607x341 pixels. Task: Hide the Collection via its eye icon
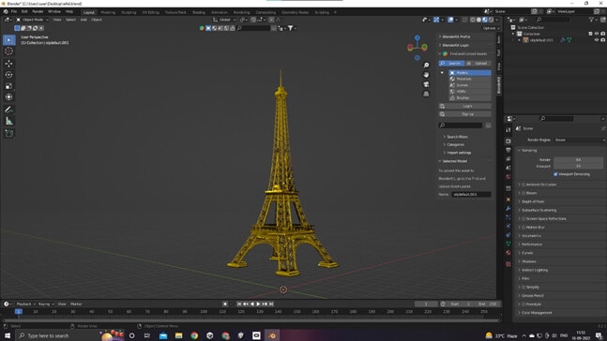click(x=597, y=34)
